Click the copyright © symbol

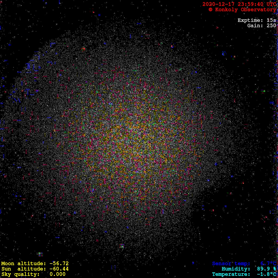tap(210, 10)
